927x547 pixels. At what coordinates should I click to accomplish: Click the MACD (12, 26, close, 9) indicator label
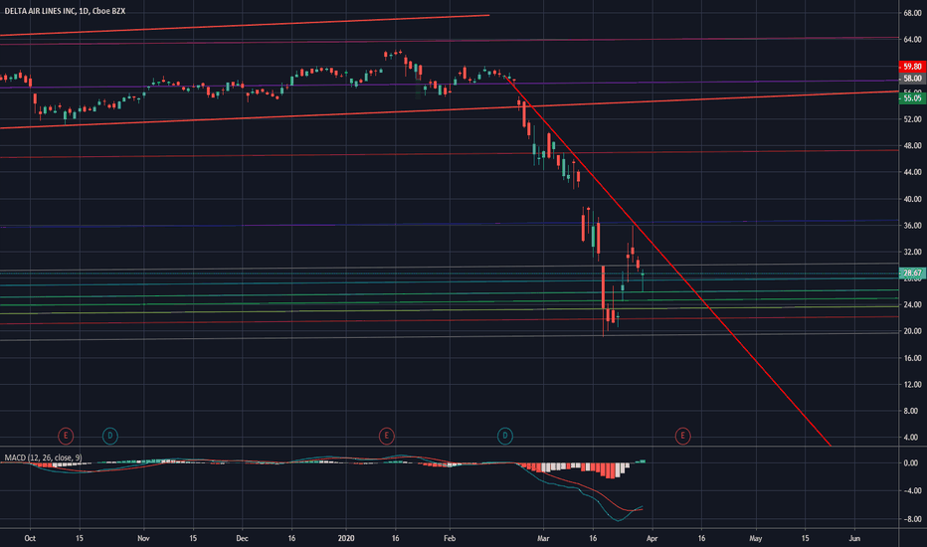click(43, 457)
